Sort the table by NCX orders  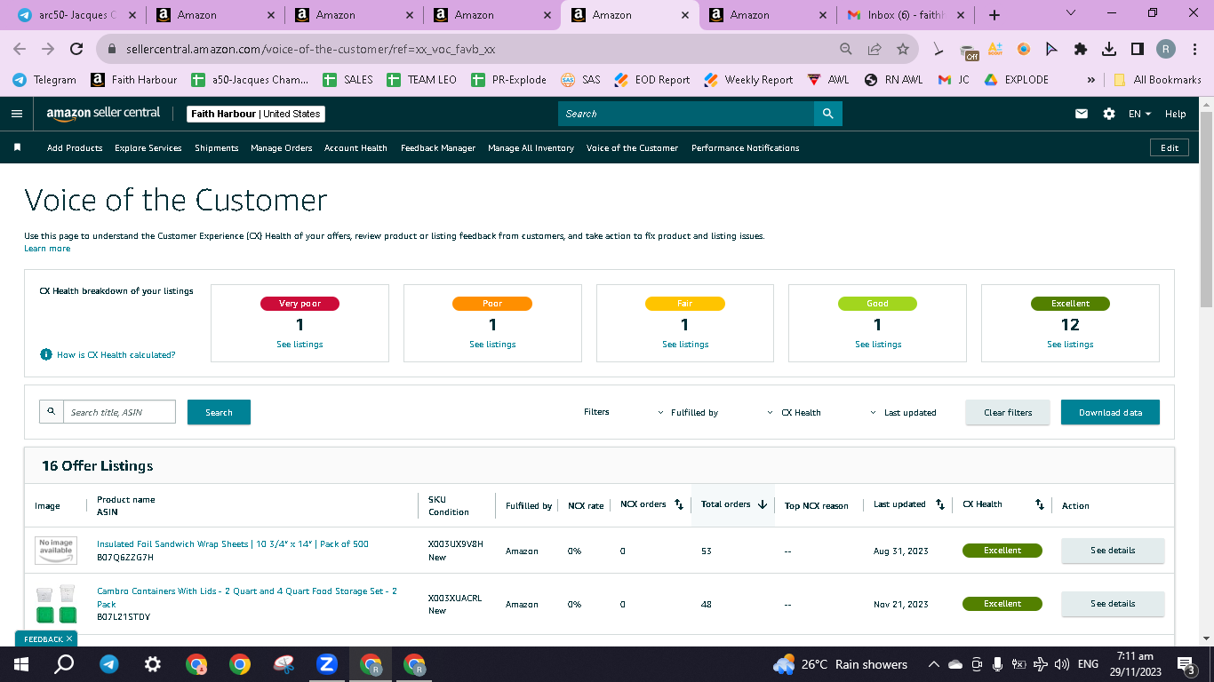679,504
